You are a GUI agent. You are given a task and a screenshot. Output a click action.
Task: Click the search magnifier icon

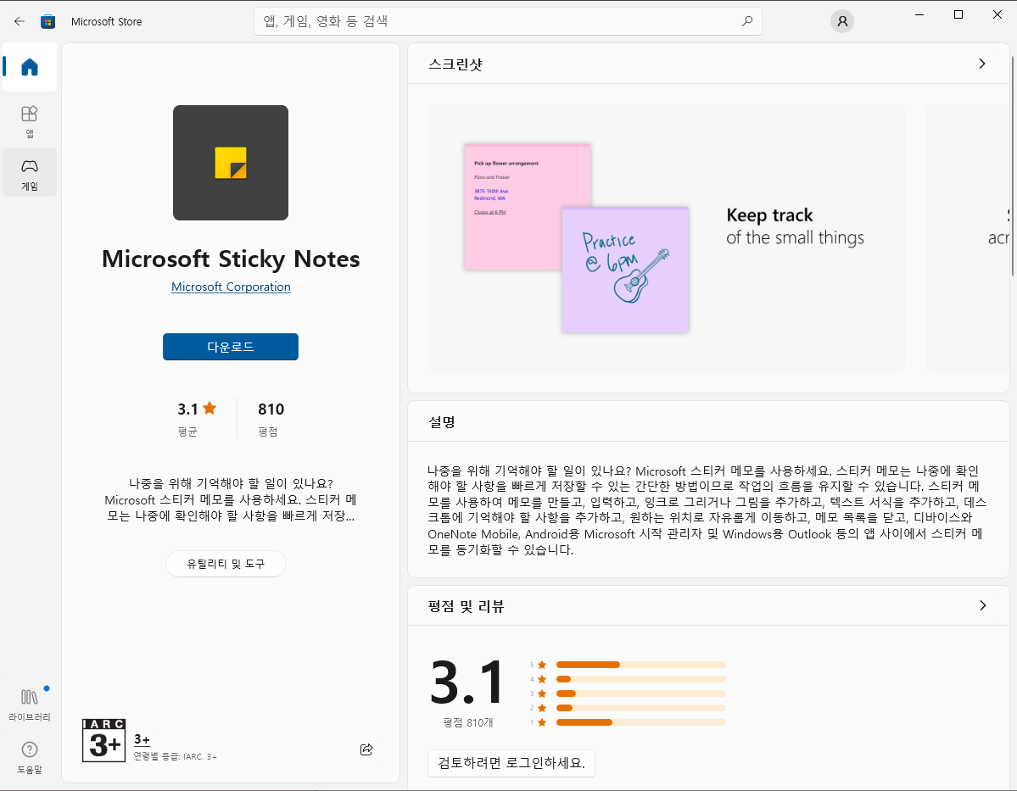coord(746,21)
